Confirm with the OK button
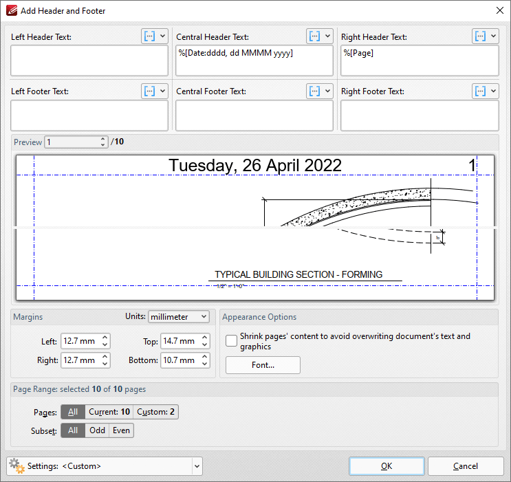This screenshot has height=482, width=511. [387, 466]
